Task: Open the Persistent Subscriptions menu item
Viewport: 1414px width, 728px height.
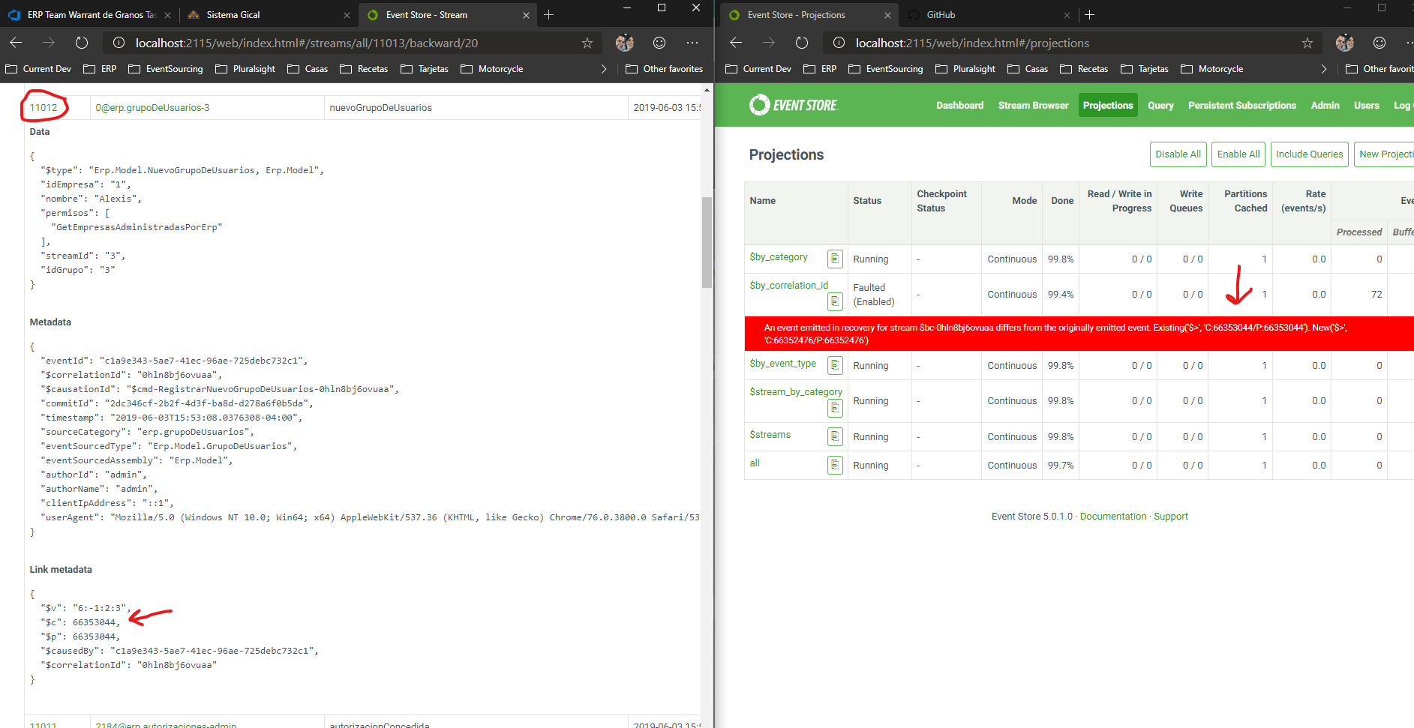Action: tap(1241, 105)
